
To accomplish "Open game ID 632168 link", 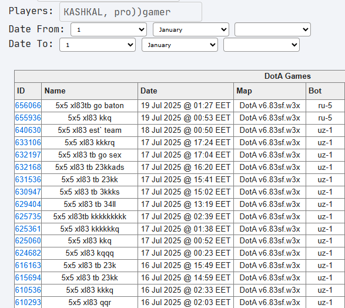I will [28, 167].
